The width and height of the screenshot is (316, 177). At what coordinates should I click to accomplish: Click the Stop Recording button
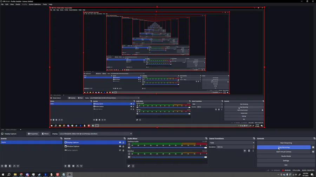pos(284,147)
